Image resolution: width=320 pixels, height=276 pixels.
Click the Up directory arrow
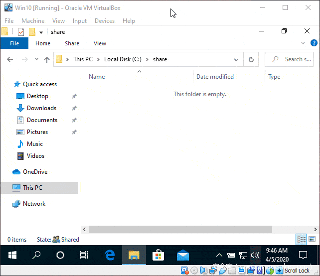[x=47, y=59]
